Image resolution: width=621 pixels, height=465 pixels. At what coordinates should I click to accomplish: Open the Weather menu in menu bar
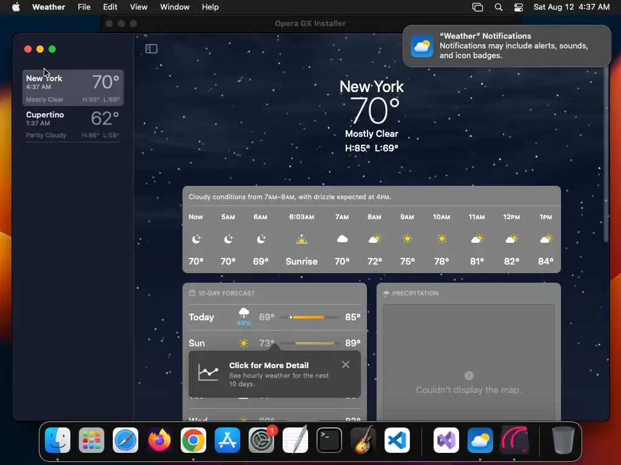coord(49,7)
